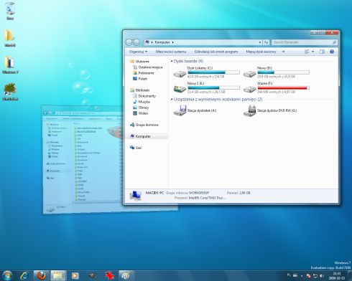Refresh the Komputer address bar location
Image resolution: width=352 pixels, height=281 pixels.
(x=267, y=42)
